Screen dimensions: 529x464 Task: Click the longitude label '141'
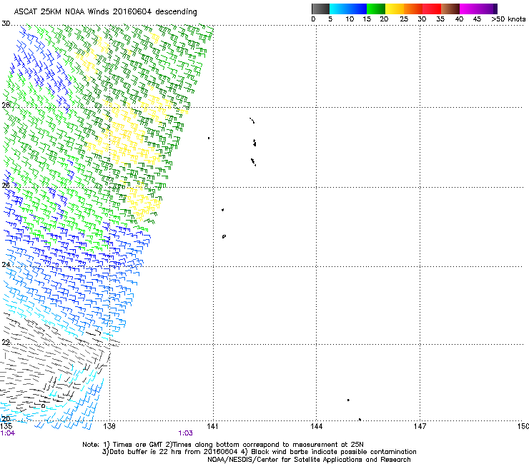pos(212,426)
